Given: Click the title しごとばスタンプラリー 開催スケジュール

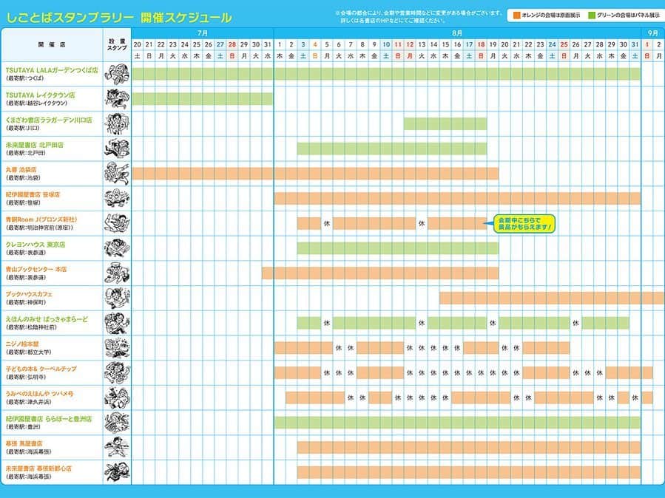Looking at the screenshot, I should [119, 17].
